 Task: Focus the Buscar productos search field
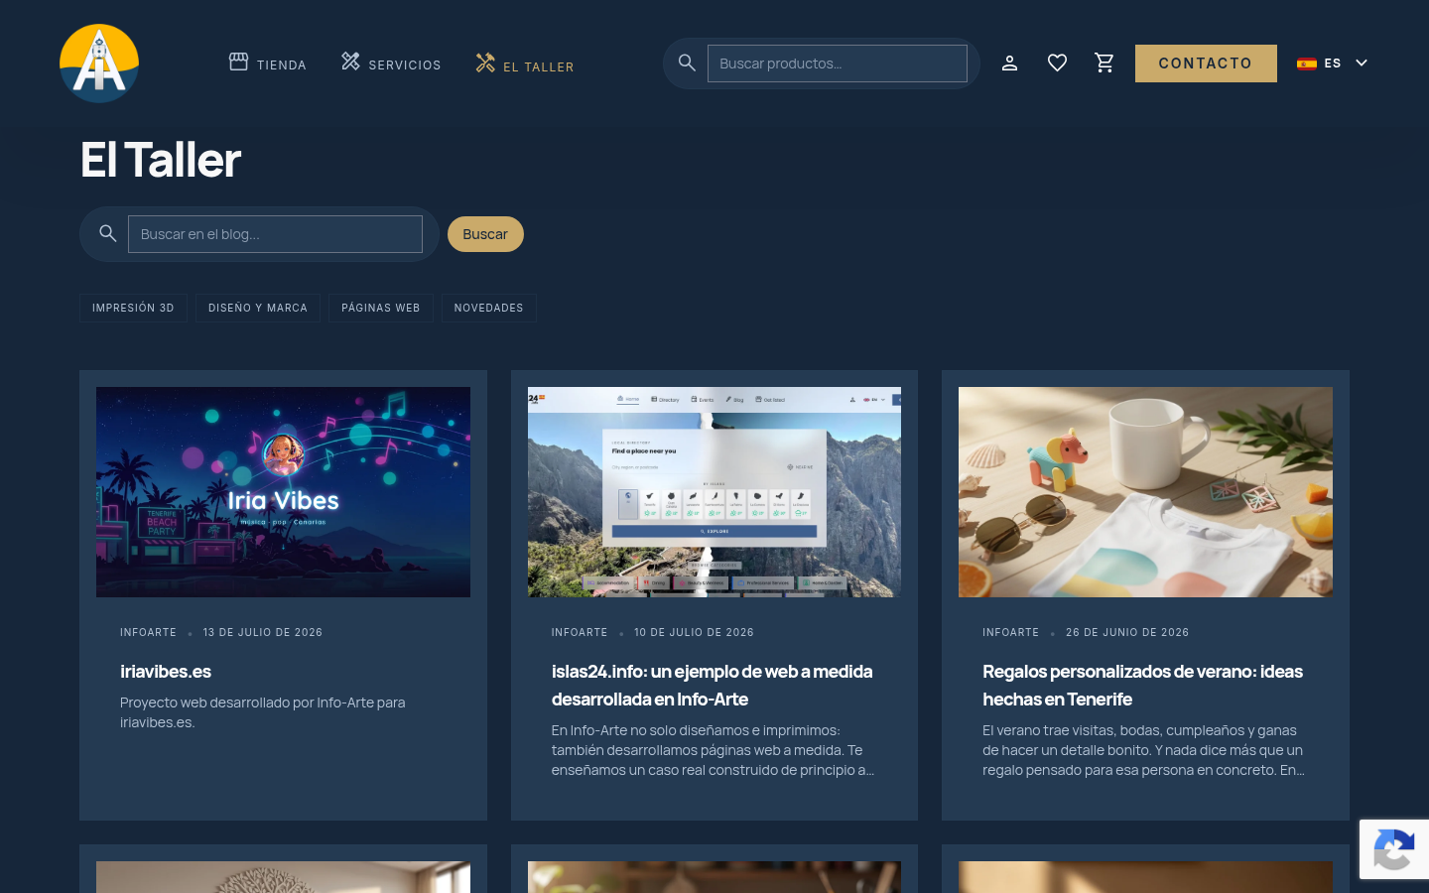click(x=838, y=64)
